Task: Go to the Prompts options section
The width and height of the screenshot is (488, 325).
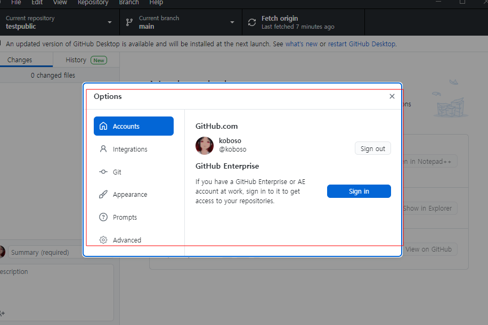Action: [134, 217]
